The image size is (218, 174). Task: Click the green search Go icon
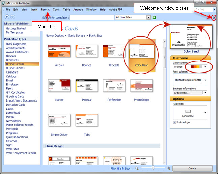154,17
